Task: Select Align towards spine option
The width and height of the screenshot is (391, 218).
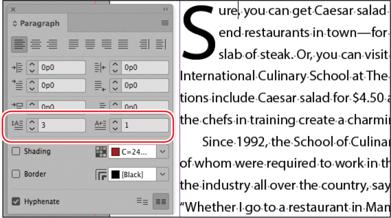Action: (145, 45)
